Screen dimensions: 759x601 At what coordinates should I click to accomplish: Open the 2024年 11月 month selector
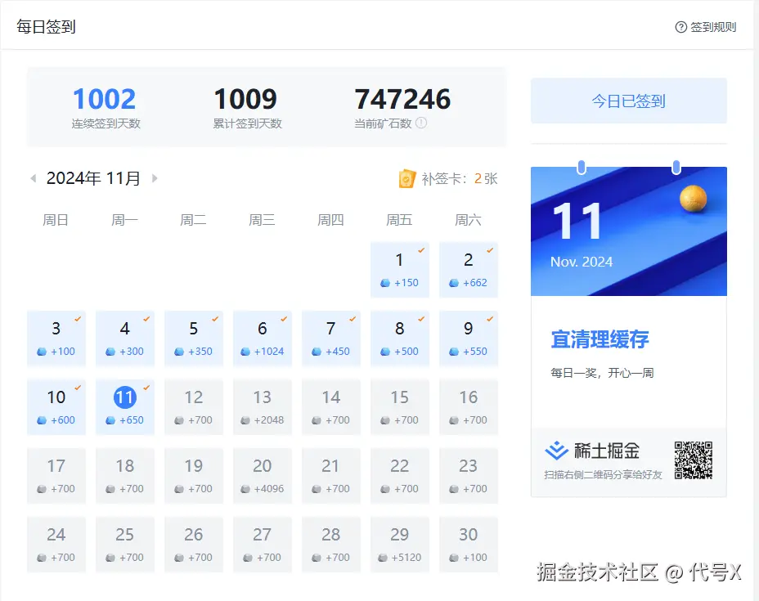click(x=93, y=177)
